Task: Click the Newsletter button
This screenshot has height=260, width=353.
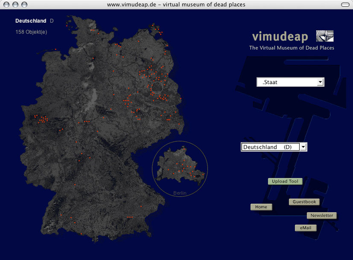Action: tap(322, 216)
